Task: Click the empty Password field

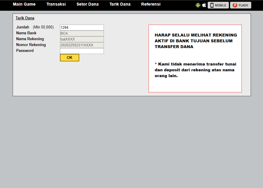Action: [x=82, y=51]
